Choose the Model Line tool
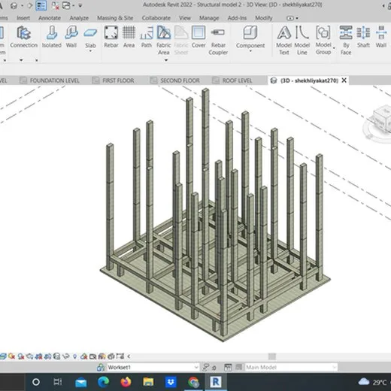Viewport: 391px width, 391px height. 302,41
